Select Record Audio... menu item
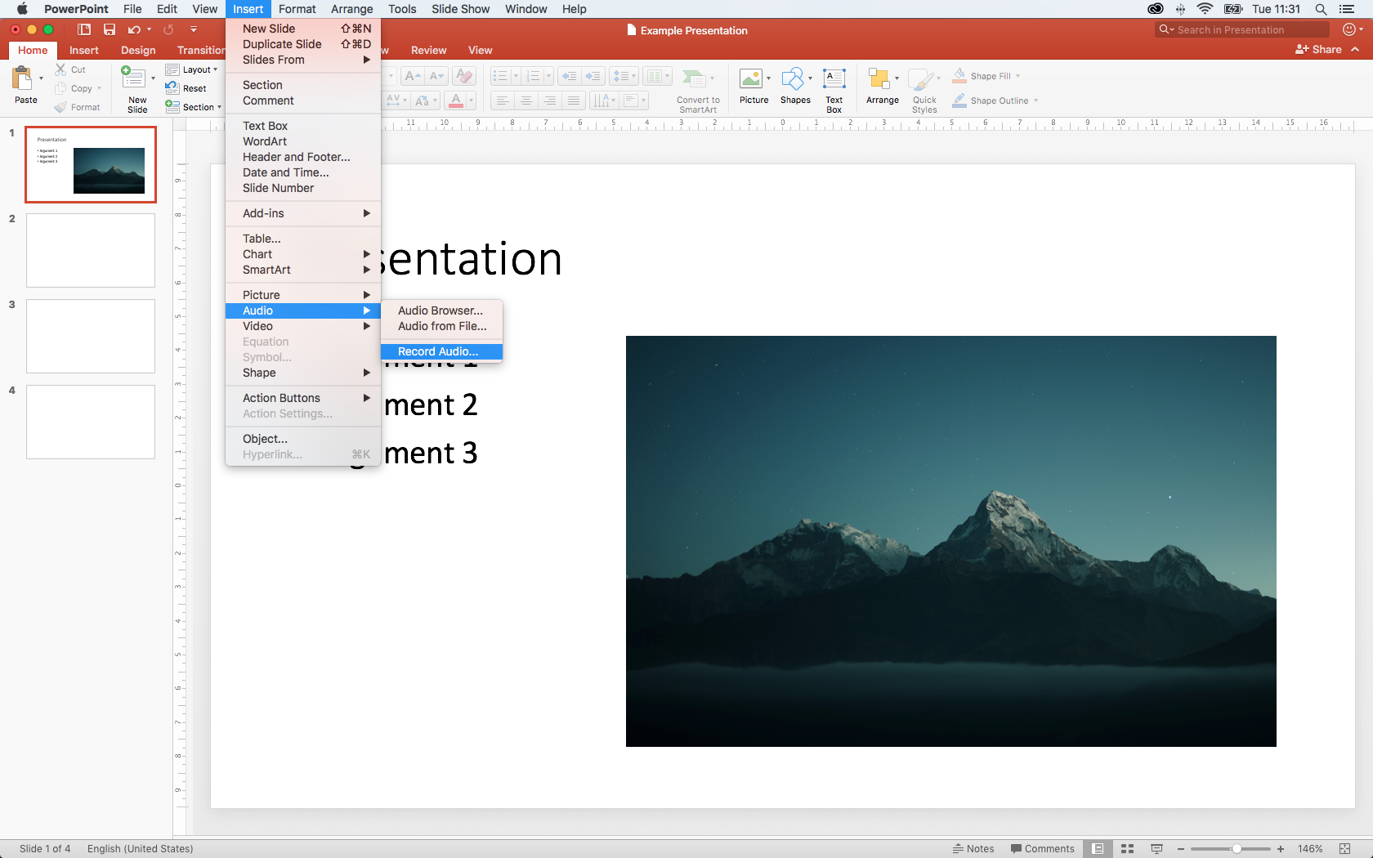 [438, 351]
